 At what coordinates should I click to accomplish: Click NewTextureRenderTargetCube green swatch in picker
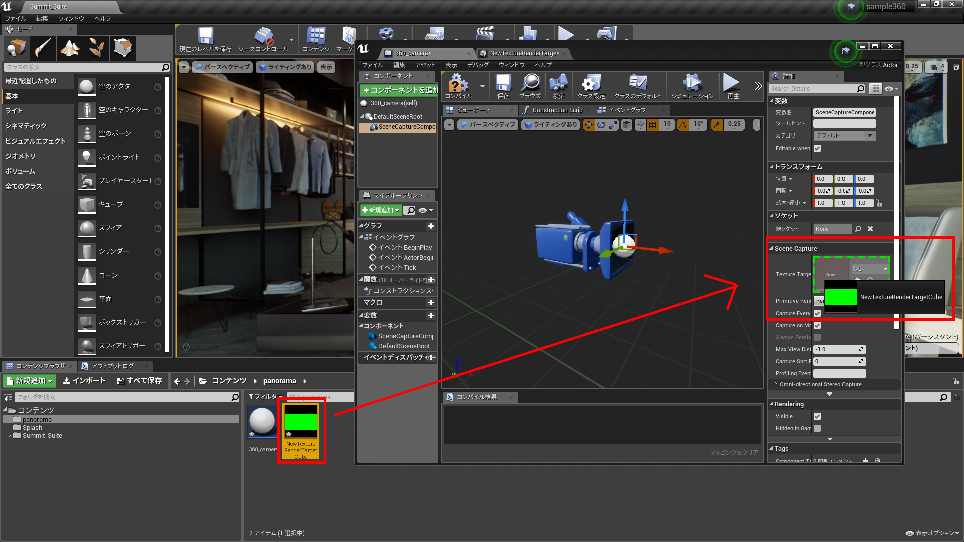tap(841, 297)
